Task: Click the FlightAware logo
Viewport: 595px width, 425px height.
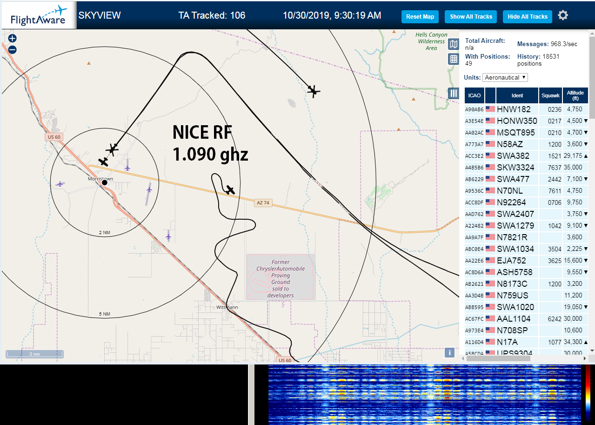Action: [39, 15]
